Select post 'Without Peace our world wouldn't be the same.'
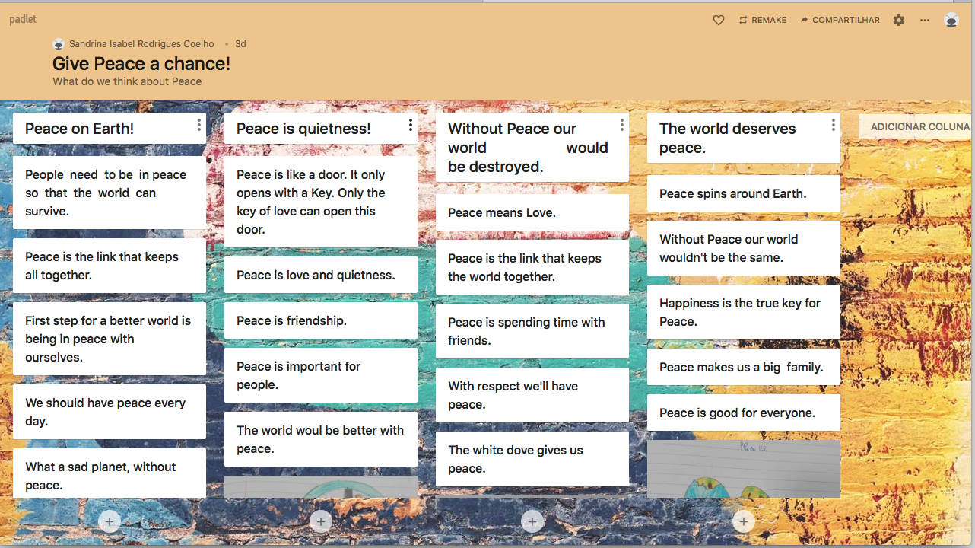 [744, 248]
